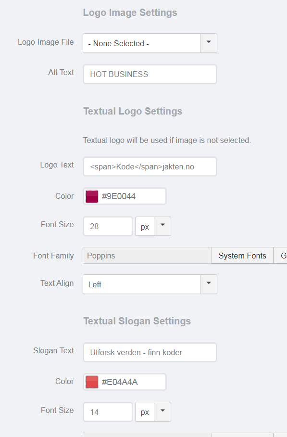
Task: Click the cut-off G fonts button
Action: [280, 255]
